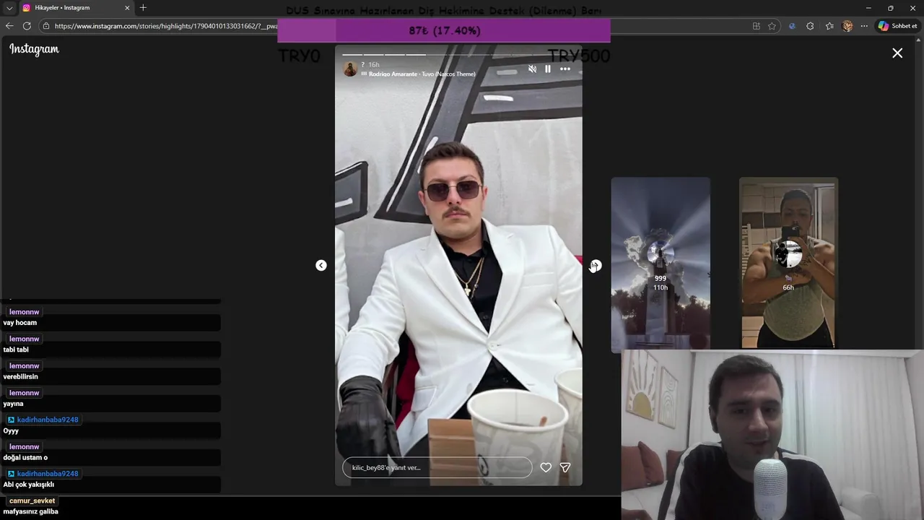Open favorites list icon

829,26
